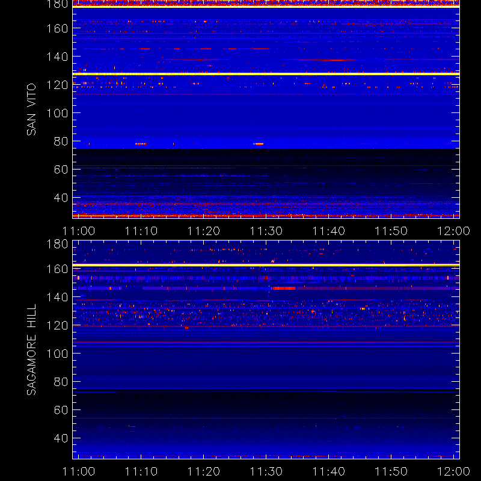This screenshot has width=481, height=481.
Task: Click 11:50 time label under San Vito plot
Action: pos(391,231)
